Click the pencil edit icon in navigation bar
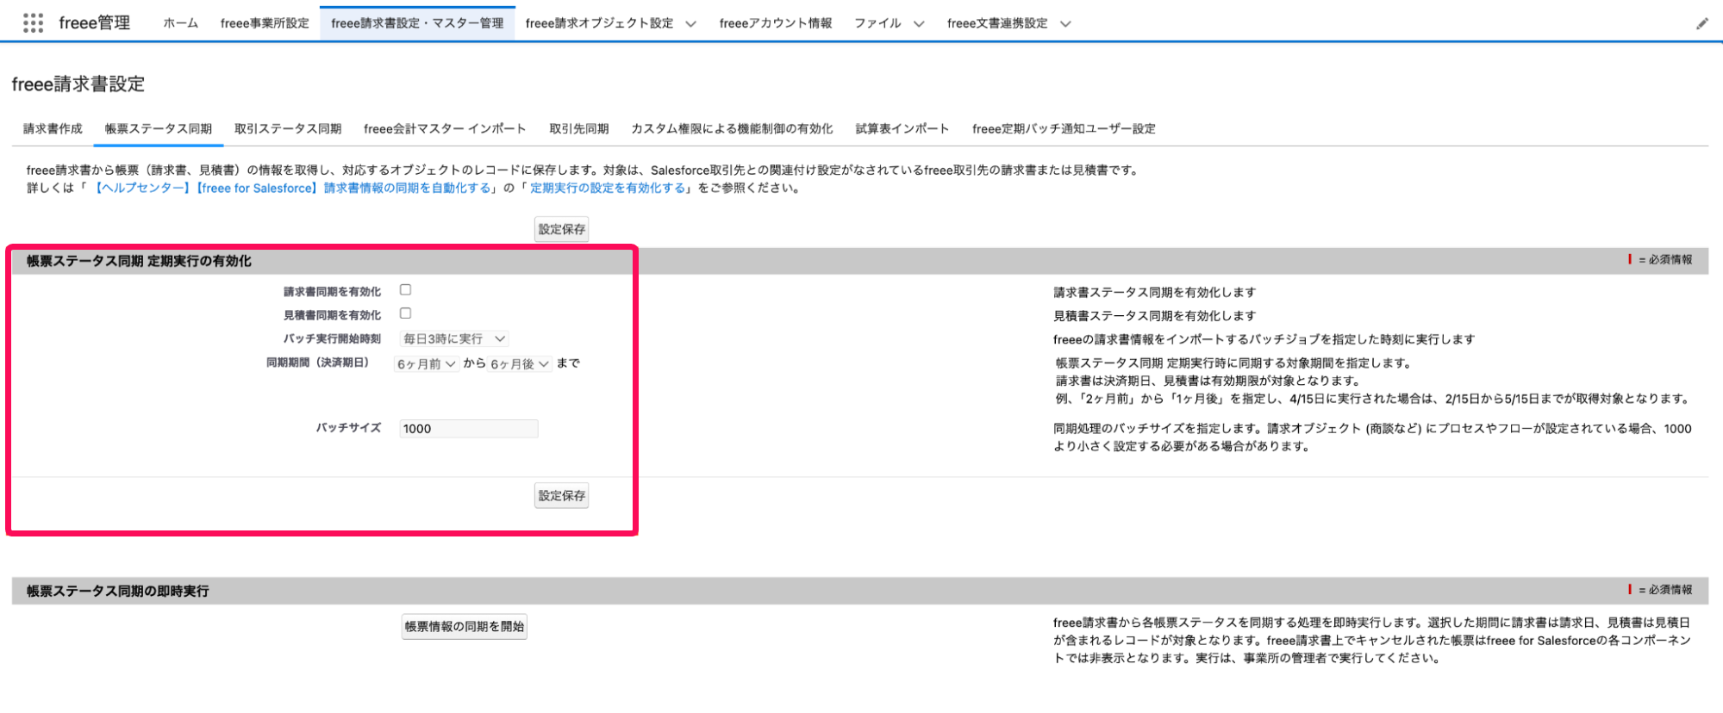 (x=1701, y=24)
